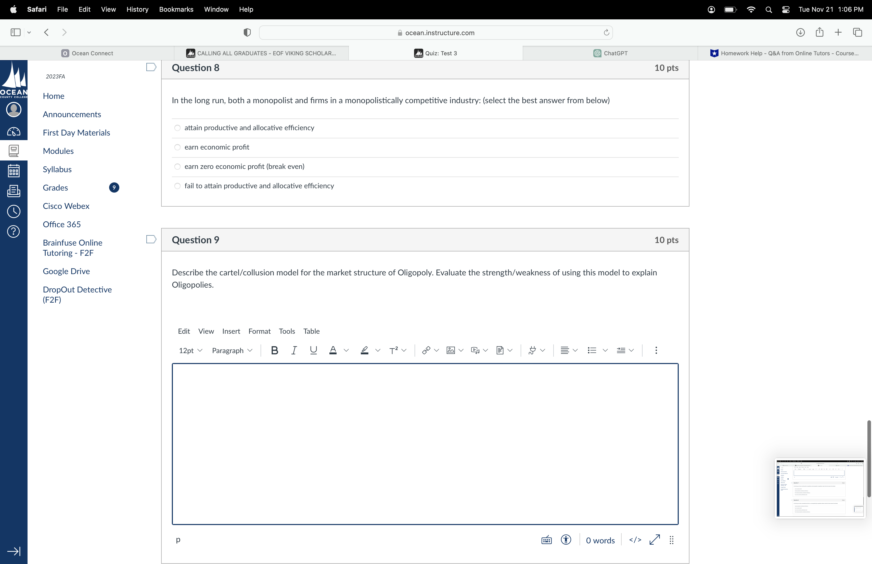
Task: Expand the editor to fullscreen
Action: (654, 540)
